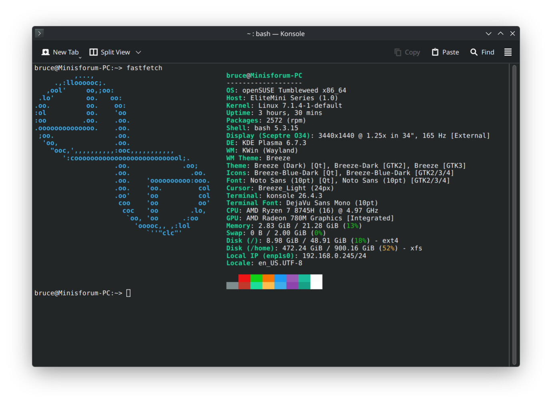Click '2572 (rpm)' packages value
This screenshot has height=405, width=552.
coord(286,120)
